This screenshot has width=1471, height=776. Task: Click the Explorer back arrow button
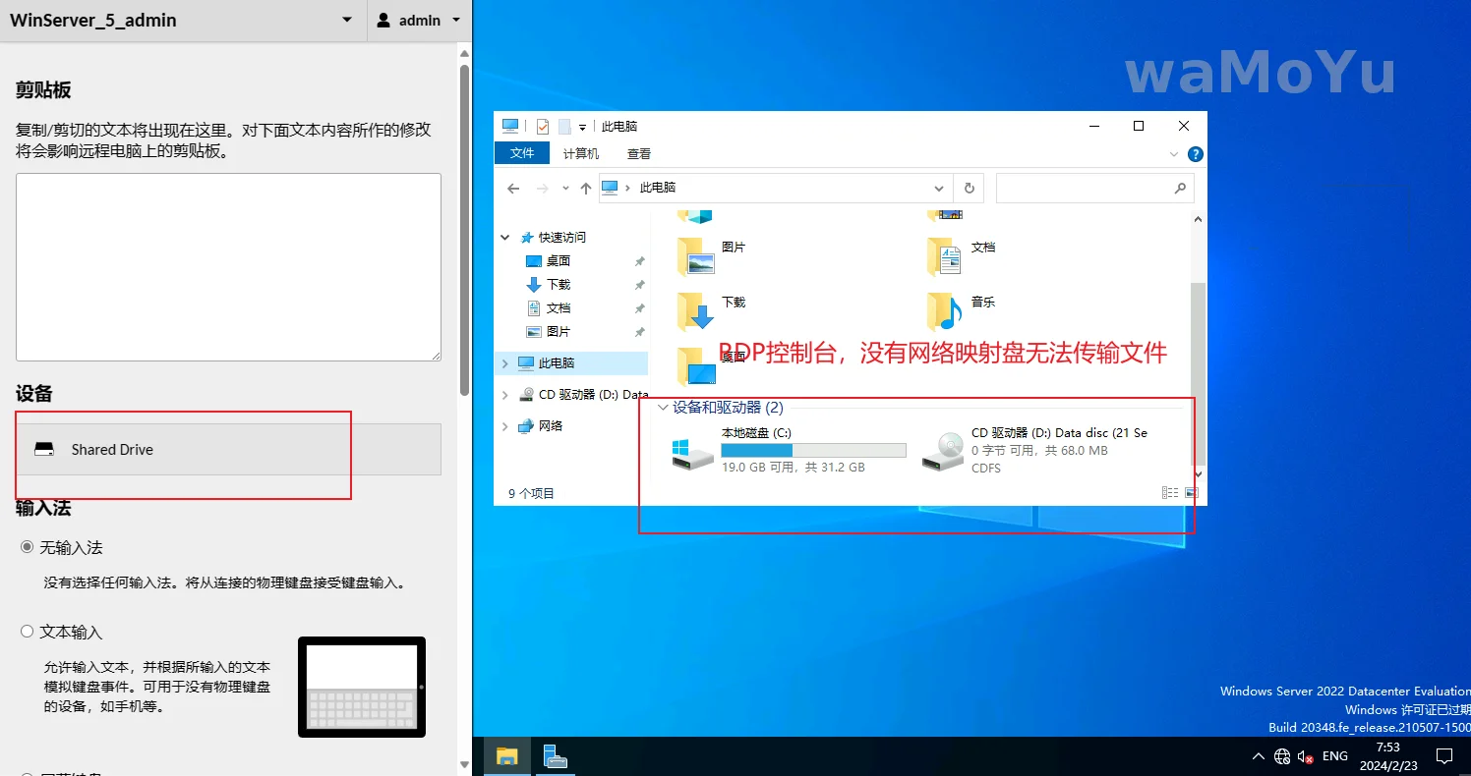point(513,188)
